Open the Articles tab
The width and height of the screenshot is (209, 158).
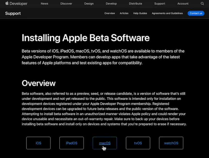[124, 13]
